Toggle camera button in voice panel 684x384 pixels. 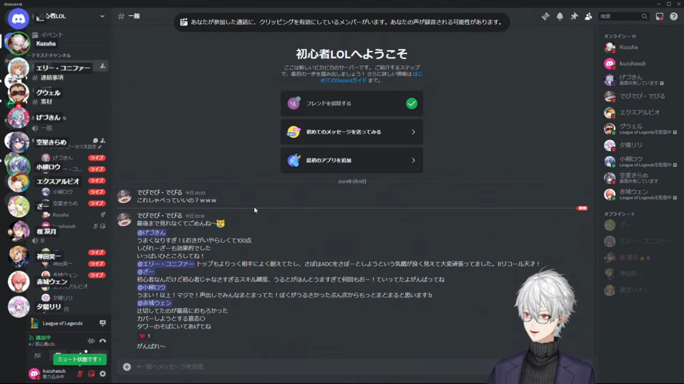coord(37,355)
